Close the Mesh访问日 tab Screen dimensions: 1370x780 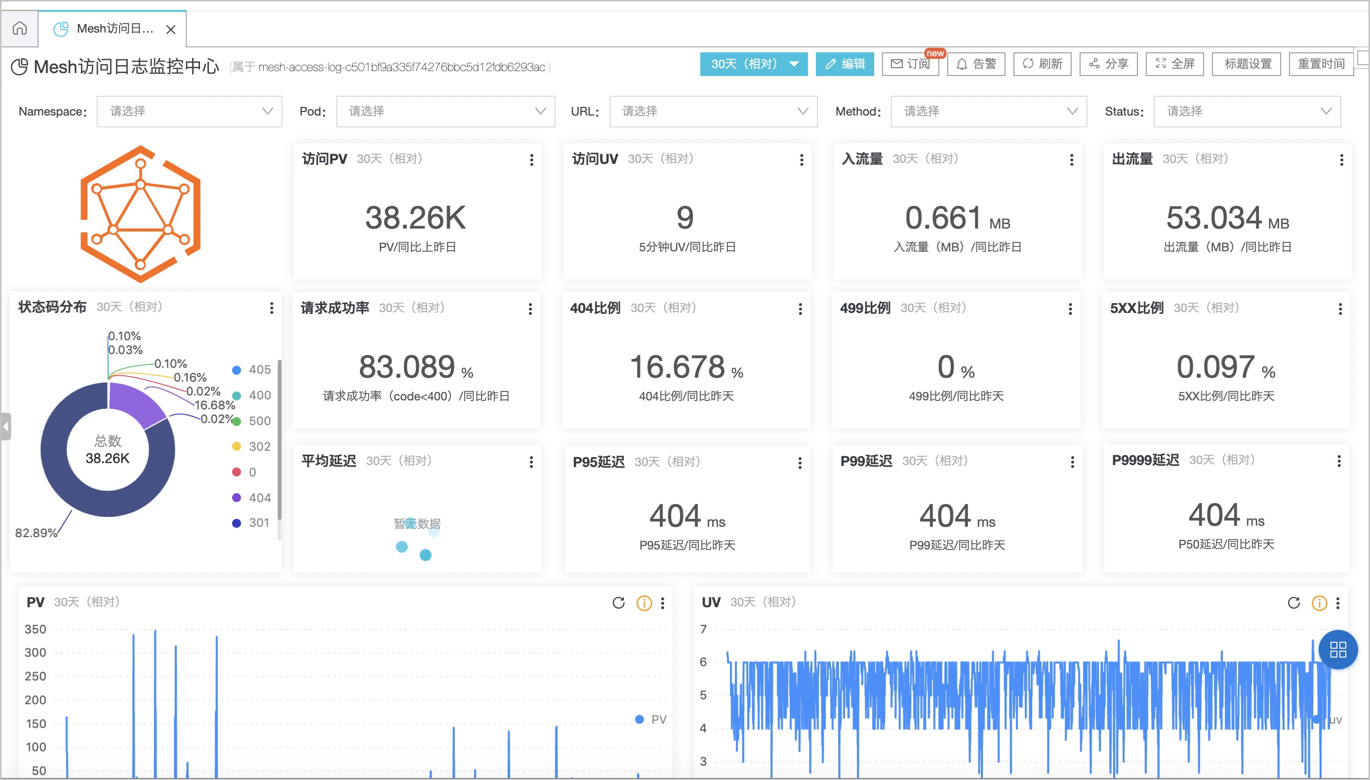point(171,30)
